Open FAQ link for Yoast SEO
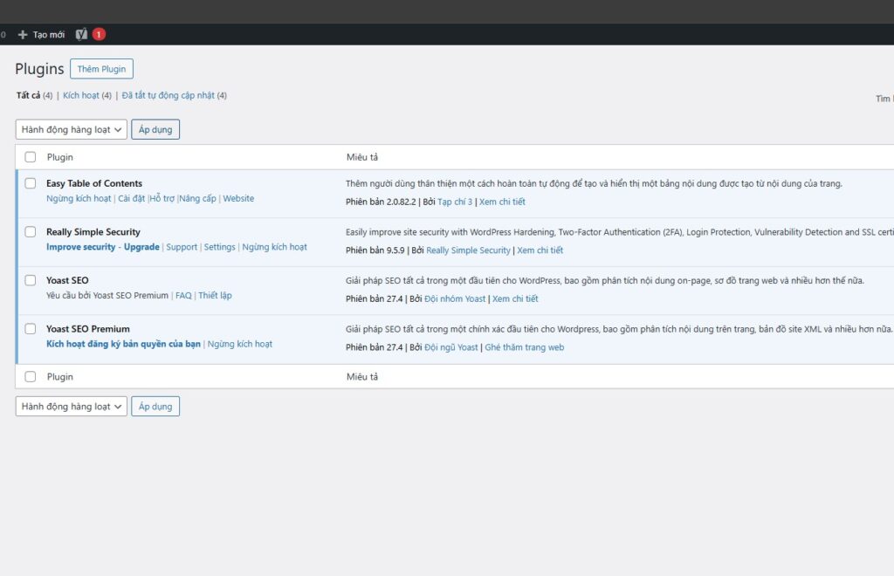 pyautogui.click(x=183, y=295)
